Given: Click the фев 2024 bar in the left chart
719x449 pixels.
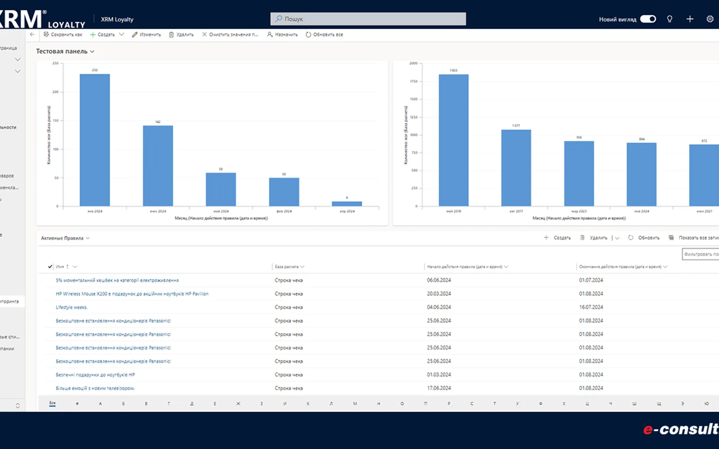Looking at the screenshot, I should coord(284,192).
